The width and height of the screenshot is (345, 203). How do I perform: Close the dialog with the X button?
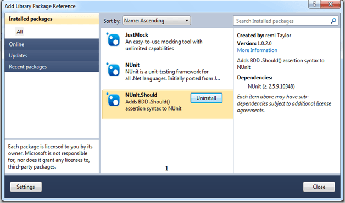click(330, 4)
